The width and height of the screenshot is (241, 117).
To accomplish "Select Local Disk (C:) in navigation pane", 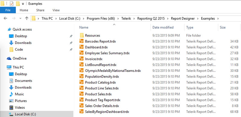I will click(26, 114).
